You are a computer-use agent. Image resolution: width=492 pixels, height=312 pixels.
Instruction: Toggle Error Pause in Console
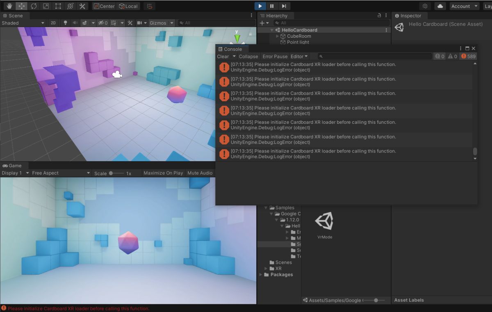[x=275, y=57]
